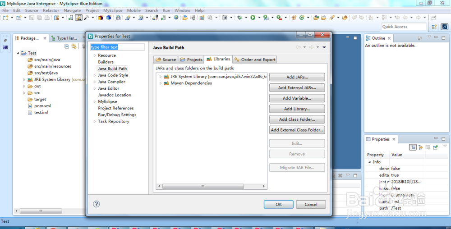The width and height of the screenshot is (451, 229).
Task: Expand Maven Dependencies in build path list
Action: pyautogui.click(x=161, y=83)
